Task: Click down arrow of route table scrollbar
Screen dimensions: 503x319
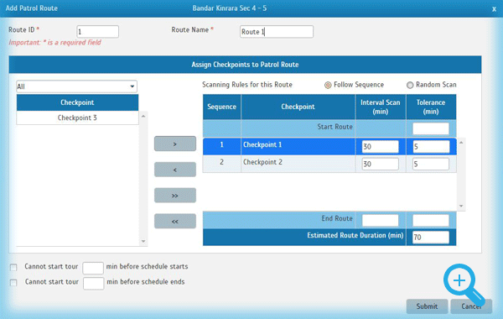Action: coord(461,206)
